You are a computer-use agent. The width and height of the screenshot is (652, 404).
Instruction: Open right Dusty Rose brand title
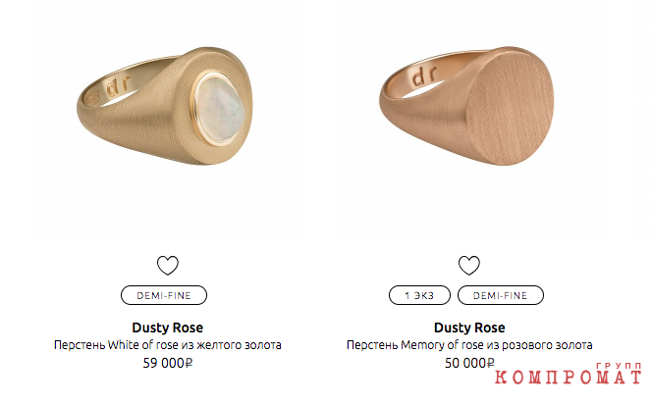point(469,328)
